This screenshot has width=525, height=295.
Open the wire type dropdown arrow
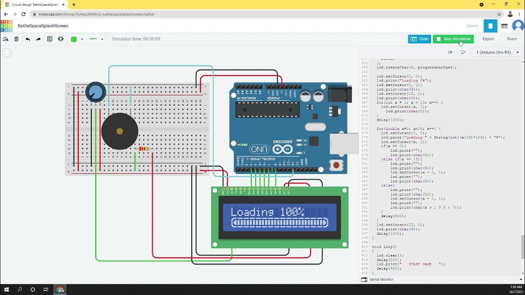102,39
